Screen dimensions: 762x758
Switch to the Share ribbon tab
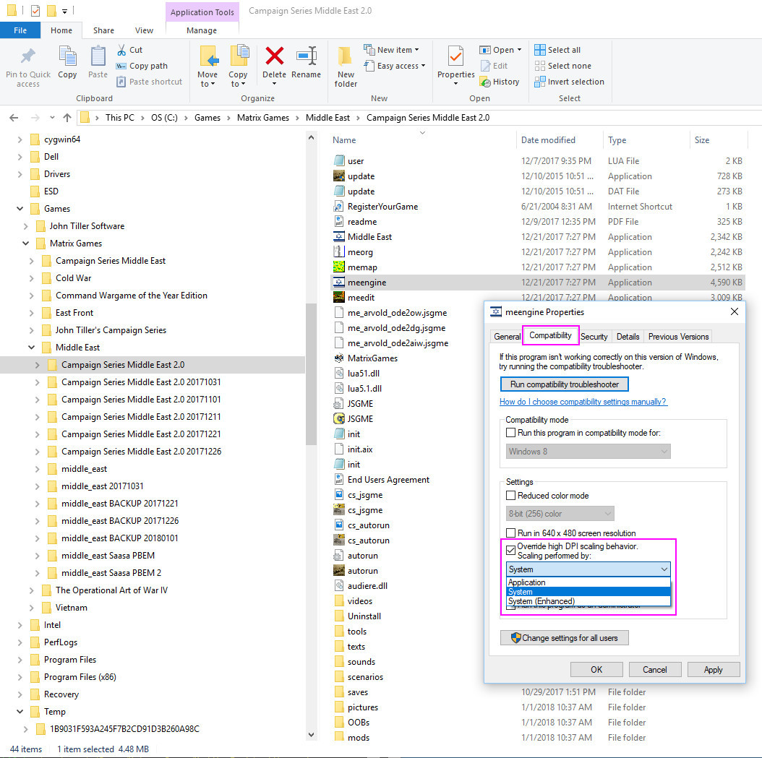click(103, 30)
